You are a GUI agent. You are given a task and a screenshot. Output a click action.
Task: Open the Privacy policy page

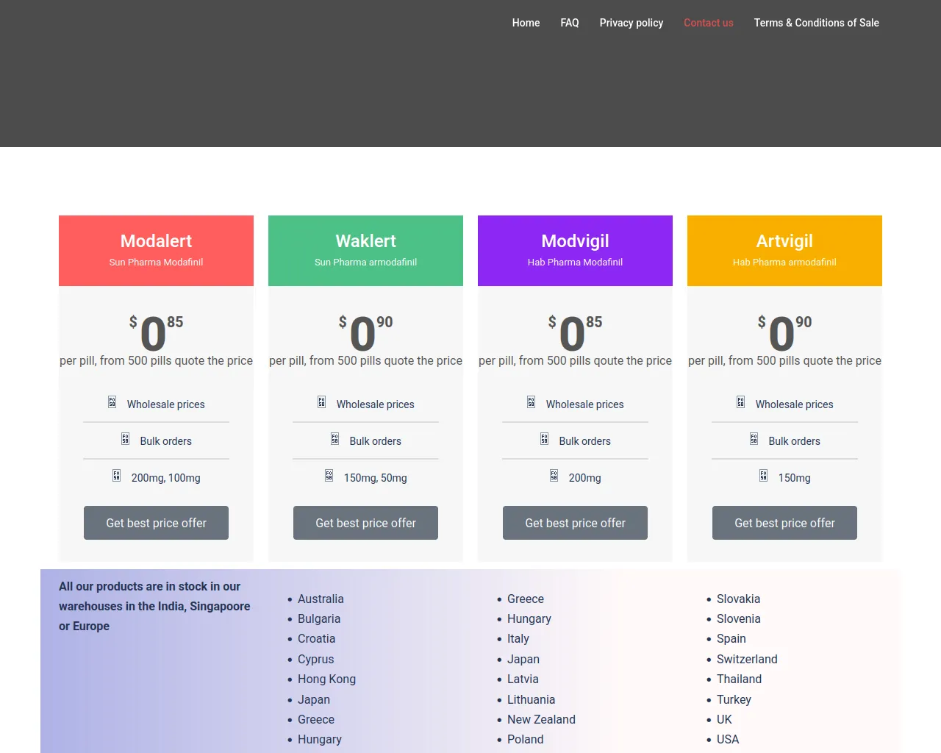[631, 23]
